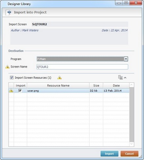Click the Date column header
Image resolution: width=144 pixels, height=160 pixels.
click(x=116, y=86)
